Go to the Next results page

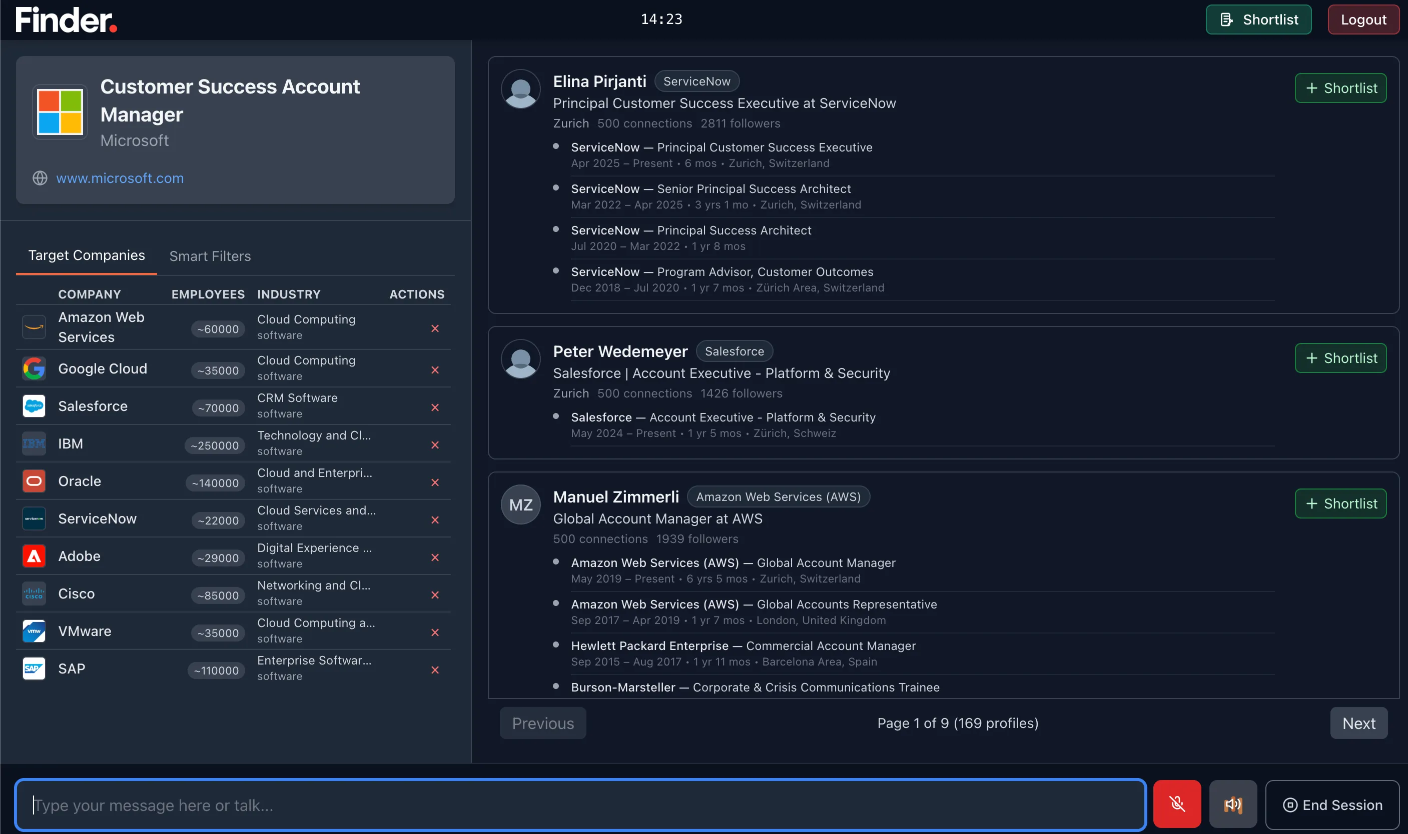tap(1358, 723)
